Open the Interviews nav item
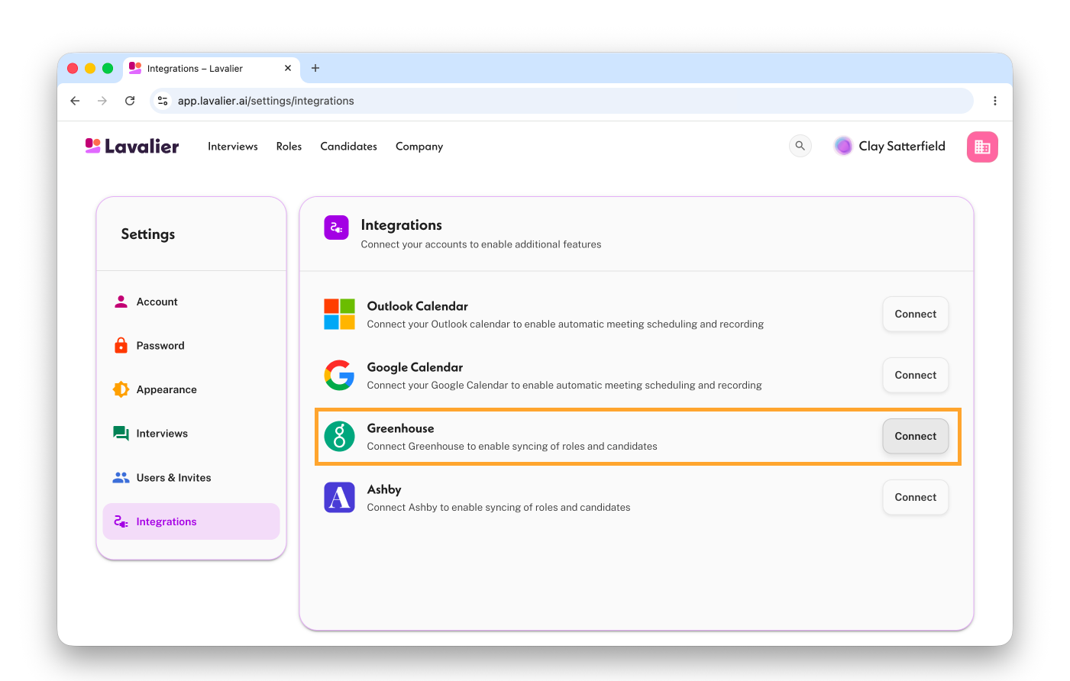 (233, 147)
